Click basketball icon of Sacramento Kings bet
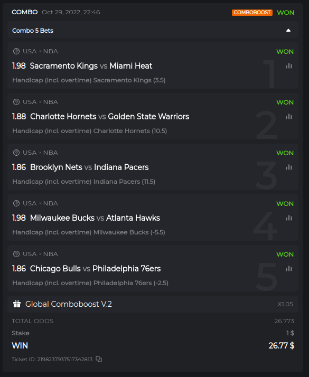309x377 pixels. point(16,51)
